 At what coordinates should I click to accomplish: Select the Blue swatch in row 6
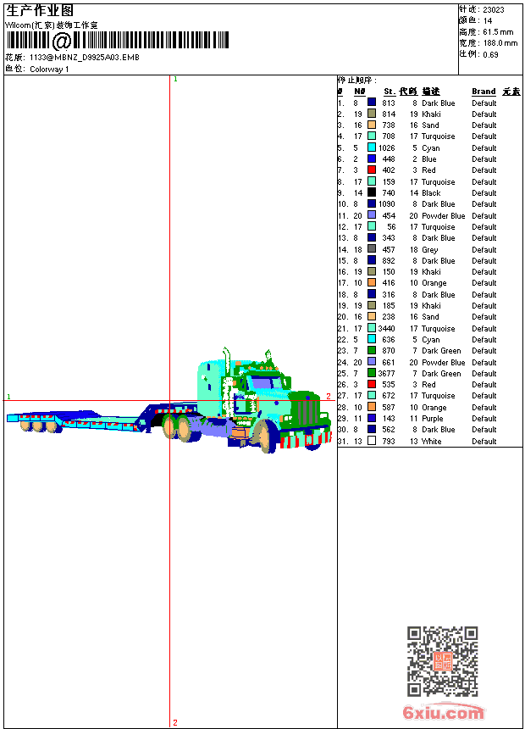point(372,159)
